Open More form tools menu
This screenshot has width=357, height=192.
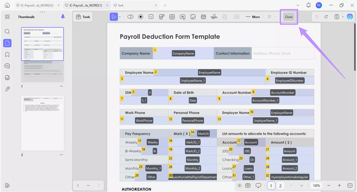253,17
